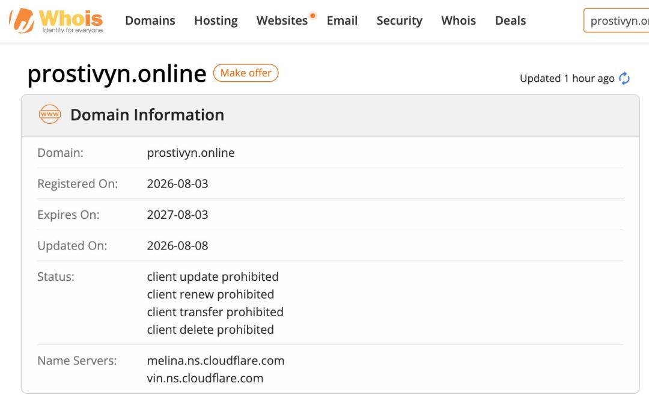Click status 'client delete prohibited'

click(210, 330)
